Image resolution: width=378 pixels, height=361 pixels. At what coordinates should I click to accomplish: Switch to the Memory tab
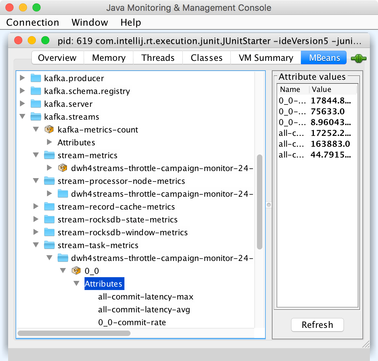click(108, 57)
